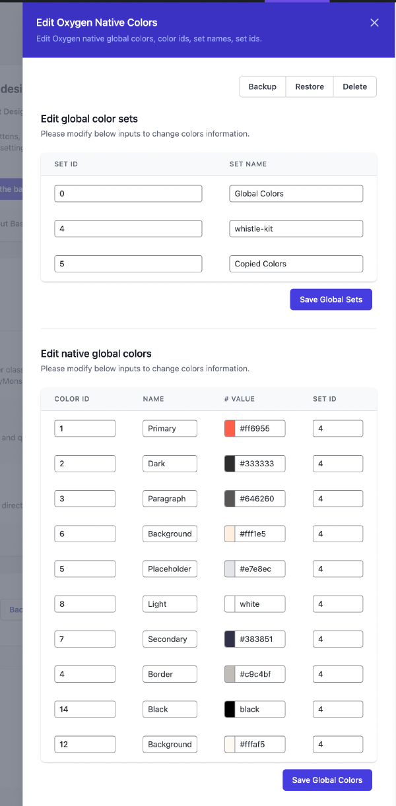Click the Backup button
The image size is (396, 806).
click(x=262, y=86)
